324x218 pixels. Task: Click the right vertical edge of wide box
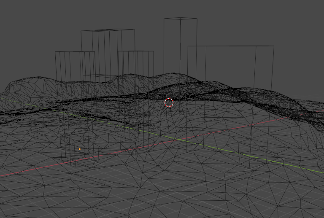point(274,67)
